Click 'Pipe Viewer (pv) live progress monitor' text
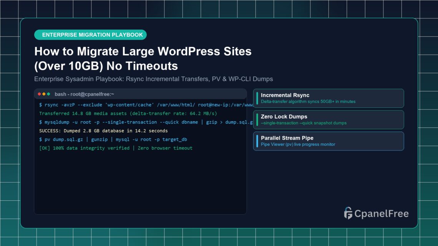The width and height of the screenshot is (438, 246). click(298, 144)
